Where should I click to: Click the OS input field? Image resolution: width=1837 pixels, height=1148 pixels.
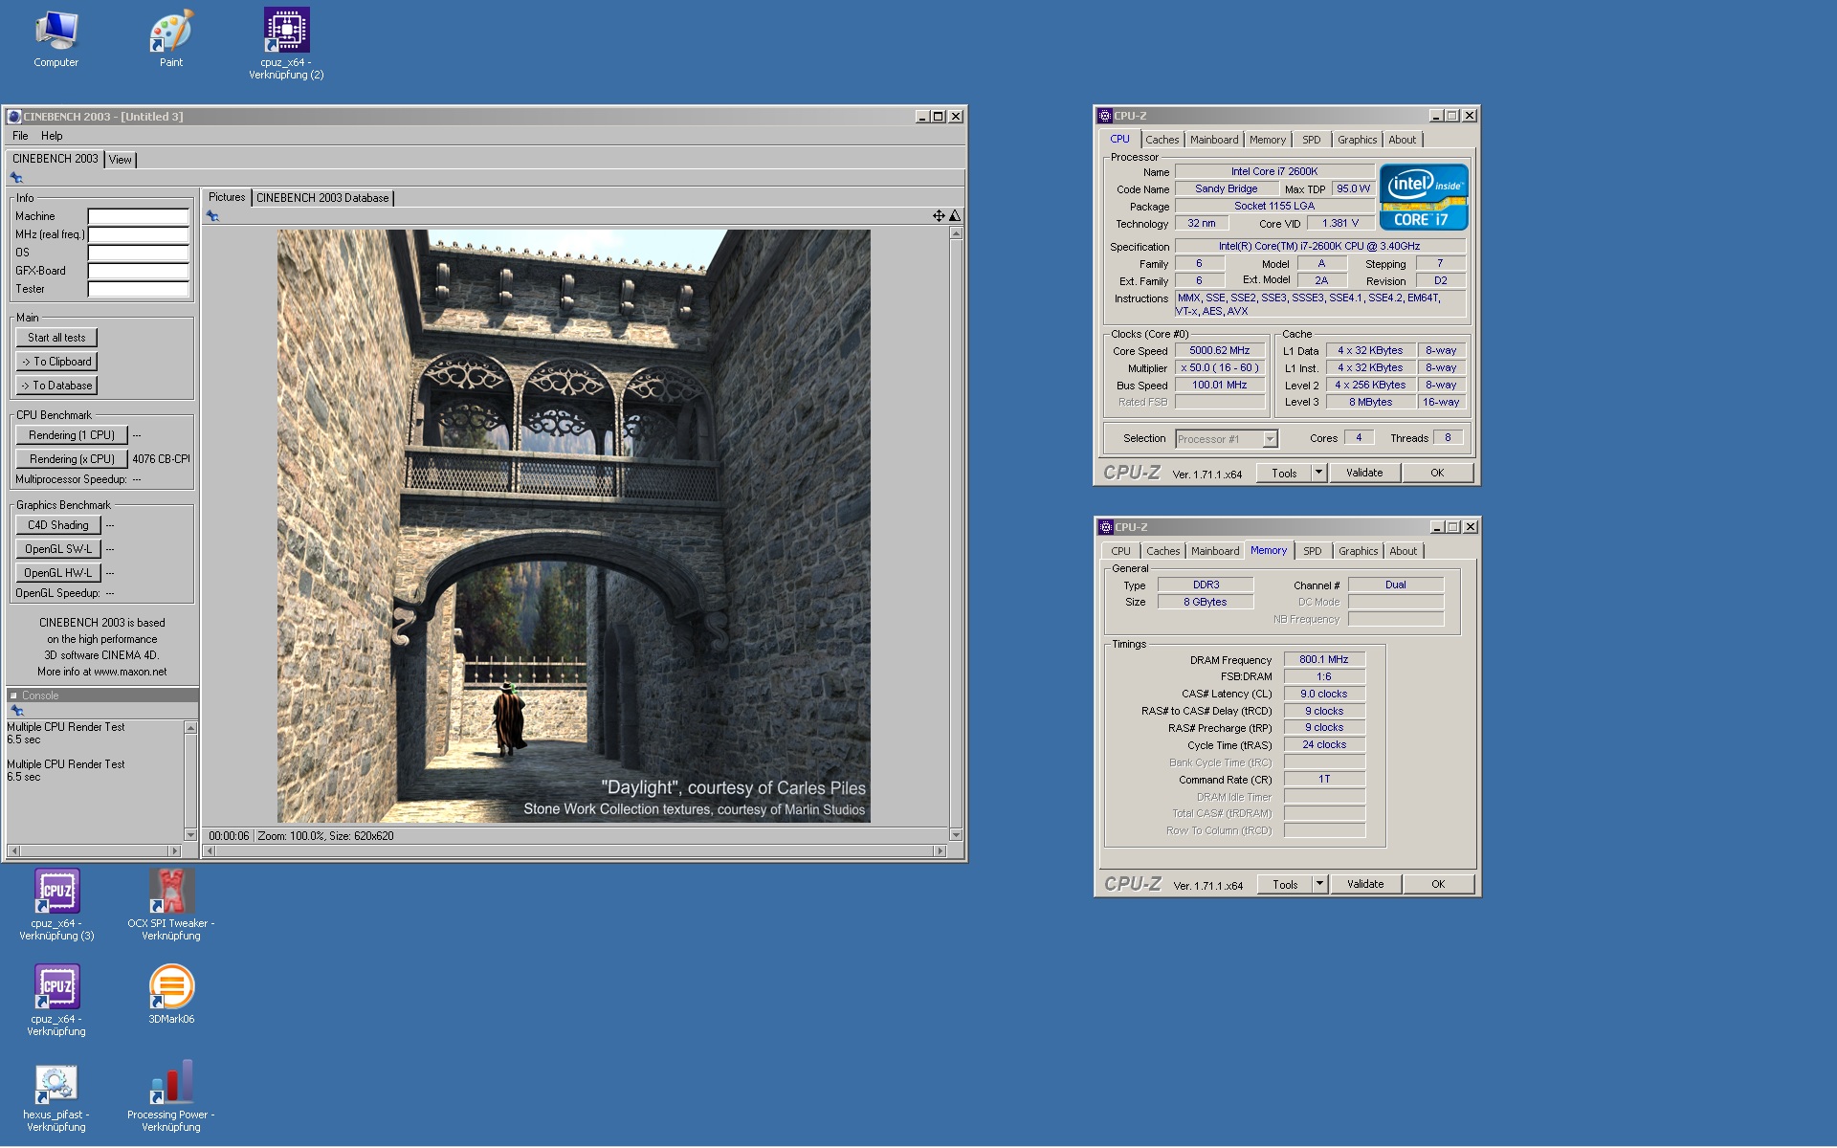(139, 253)
